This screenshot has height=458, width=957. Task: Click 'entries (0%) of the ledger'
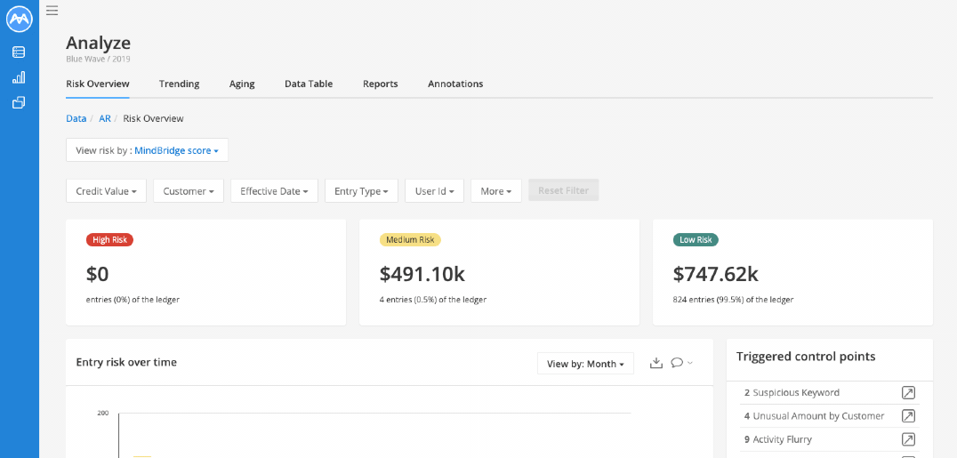tap(133, 300)
